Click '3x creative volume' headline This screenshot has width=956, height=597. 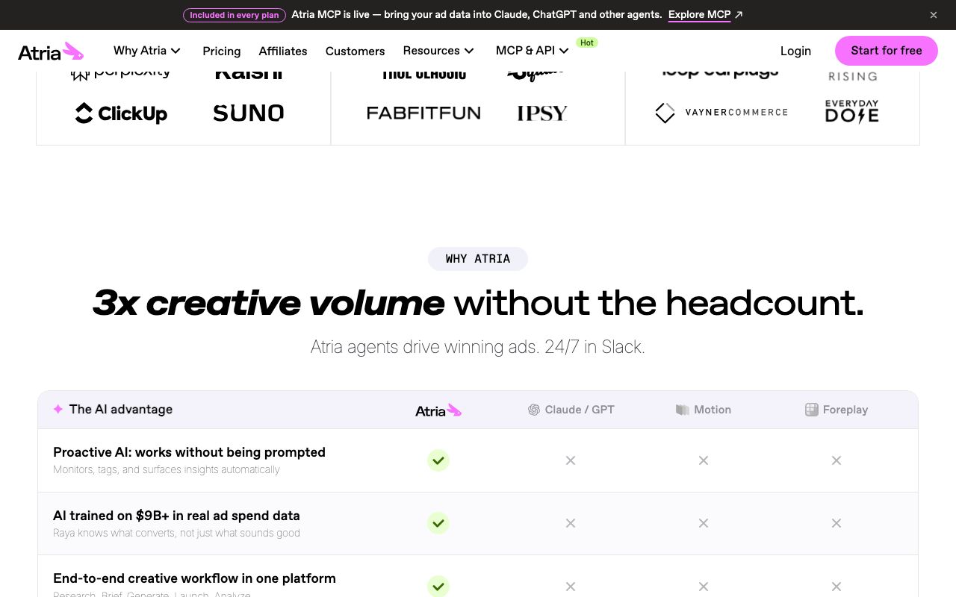268,303
